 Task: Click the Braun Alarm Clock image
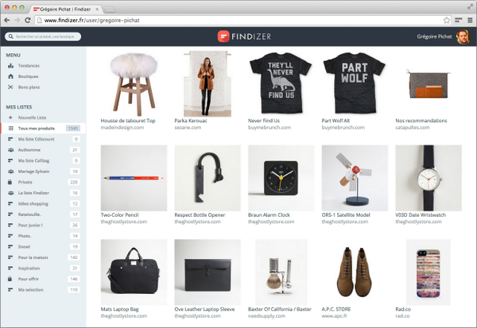pos(281,178)
